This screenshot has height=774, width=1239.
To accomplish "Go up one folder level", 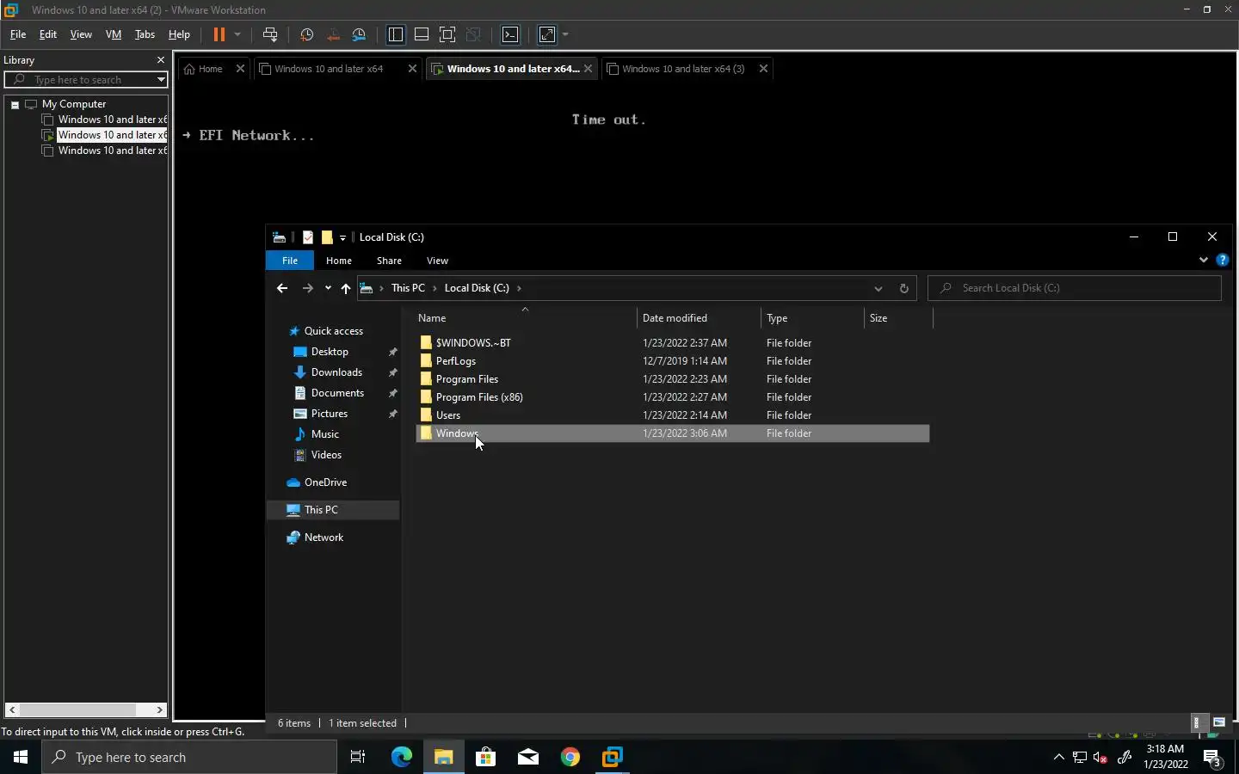I will pyautogui.click(x=346, y=288).
